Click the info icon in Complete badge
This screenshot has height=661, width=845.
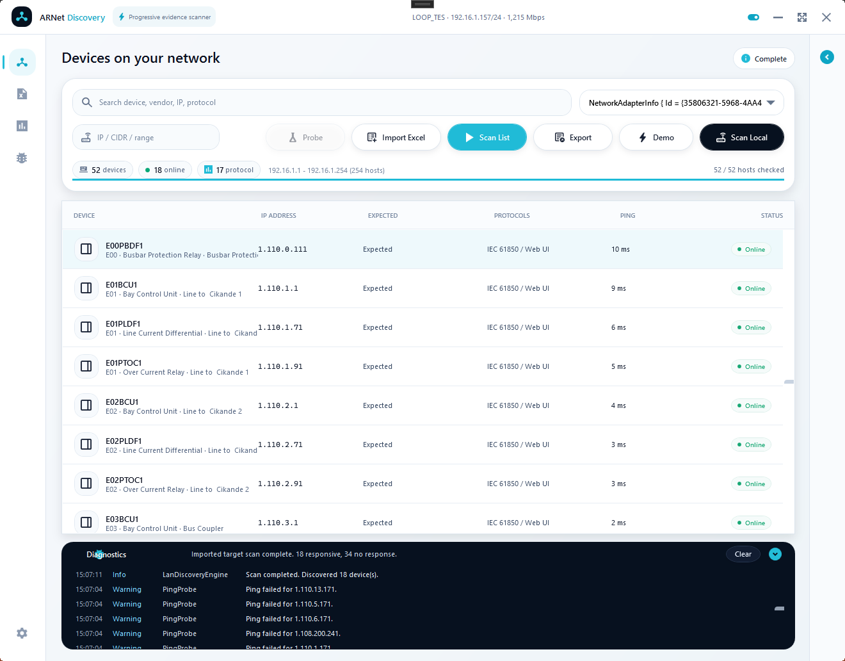tap(746, 58)
